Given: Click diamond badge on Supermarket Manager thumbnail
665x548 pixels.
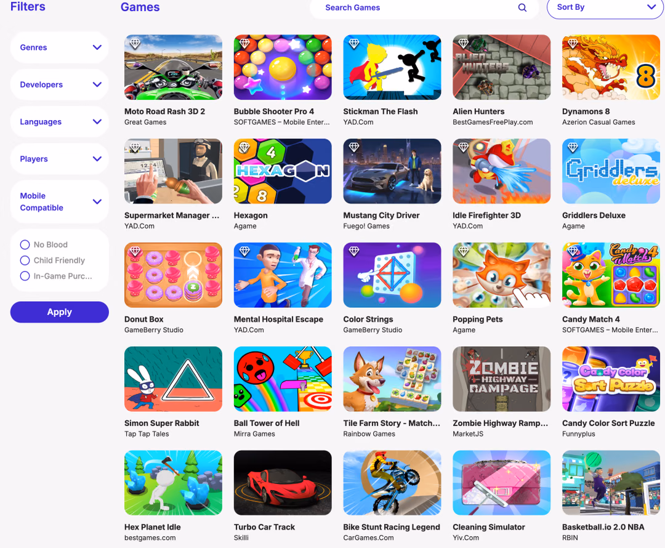Looking at the screenshot, I should 135,147.
